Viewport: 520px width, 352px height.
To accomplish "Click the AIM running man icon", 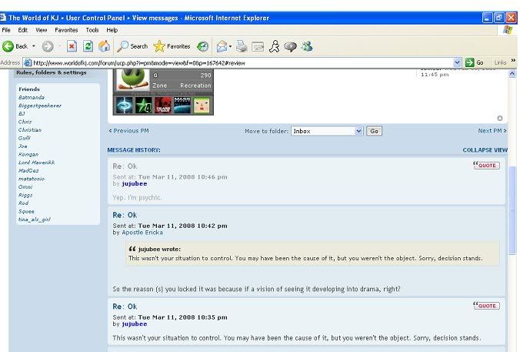I will click(x=275, y=46).
